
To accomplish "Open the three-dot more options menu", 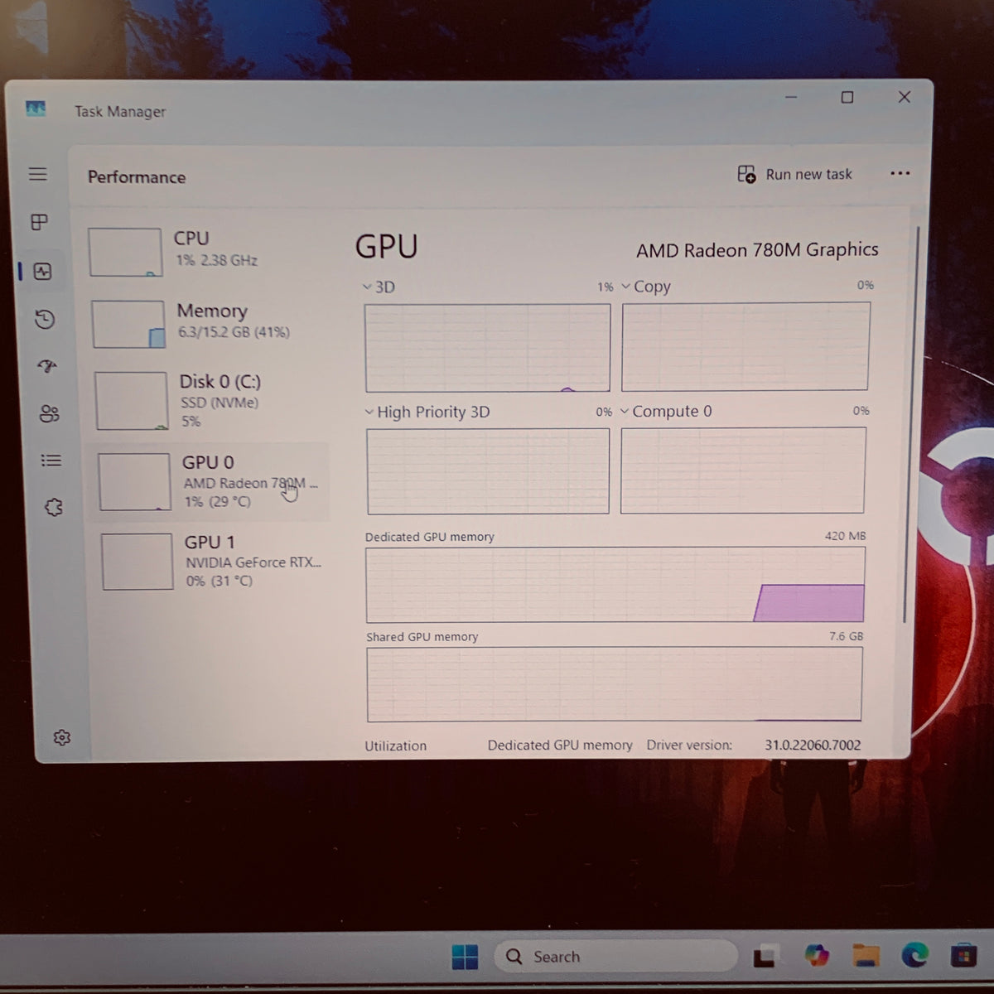I will pos(900,173).
